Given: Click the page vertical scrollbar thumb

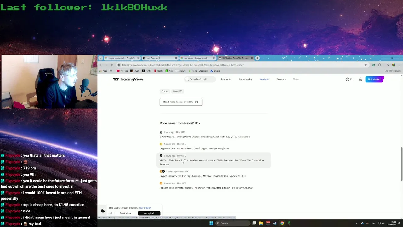Looking at the screenshot, I should coord(401,164).
